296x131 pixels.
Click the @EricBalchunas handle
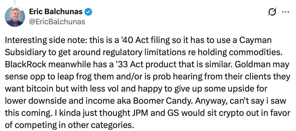[57, 22]
